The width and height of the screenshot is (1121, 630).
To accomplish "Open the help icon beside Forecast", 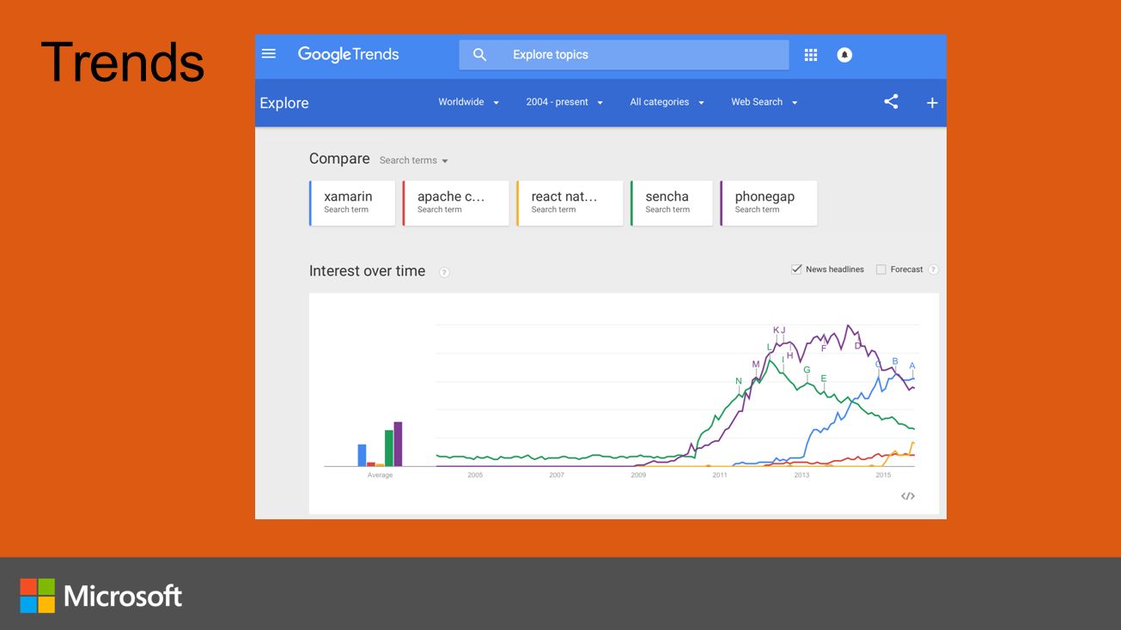I will coord(933,270).
